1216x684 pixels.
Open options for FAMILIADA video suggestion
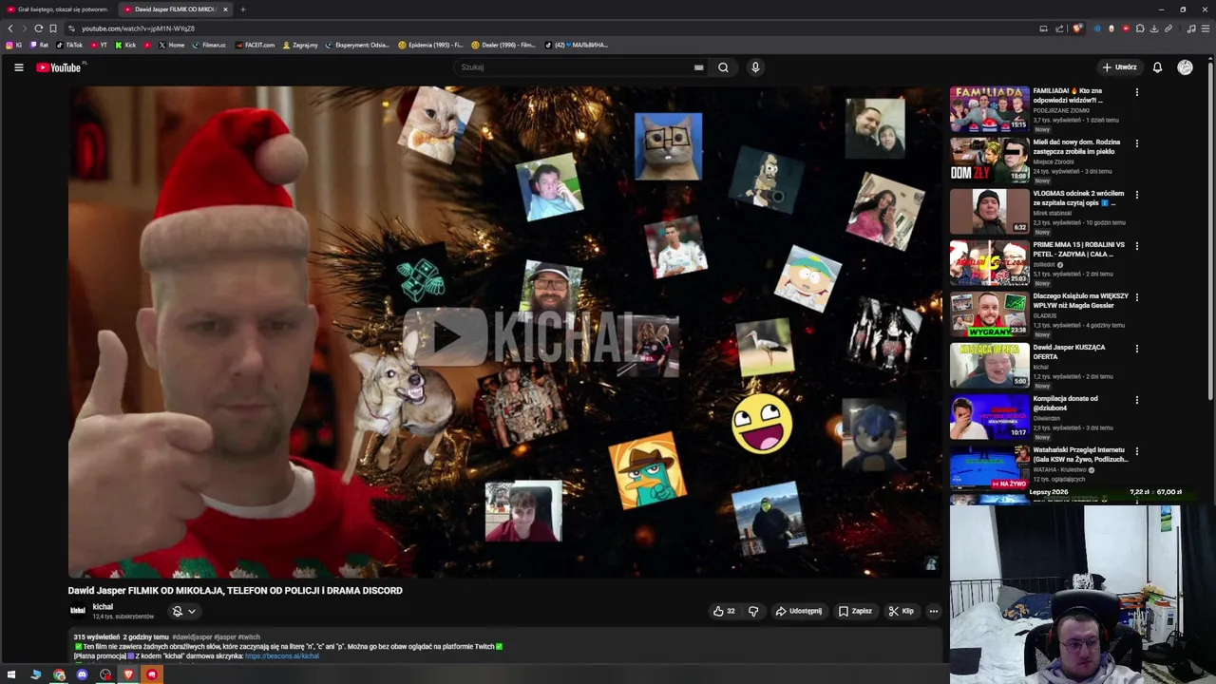pos(1136,92)
